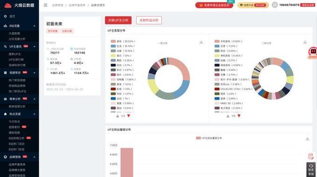Collapse the 热点灵感 sidebar section
The width and height of the screenshot is (317, 177).
[x=35, y=114]
